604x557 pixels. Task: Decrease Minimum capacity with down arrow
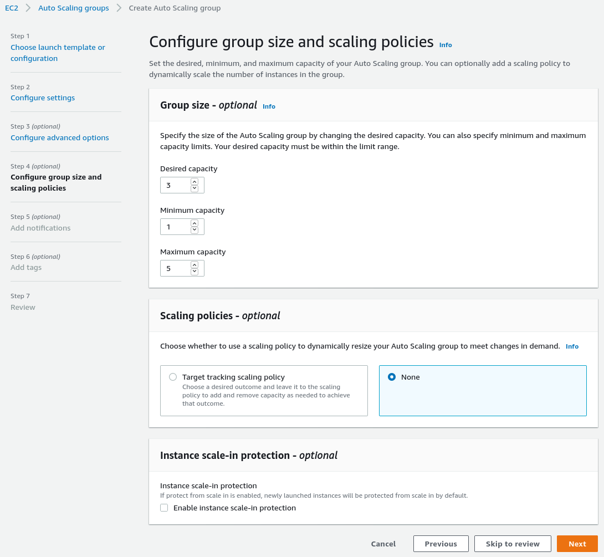pyautogui.click(x=194, y=230)
